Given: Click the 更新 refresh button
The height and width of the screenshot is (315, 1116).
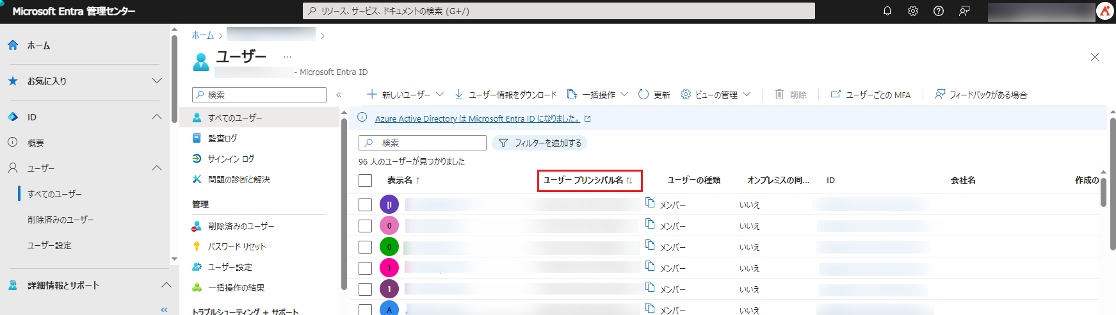Looking at the screenshot, I should click(654, 95).
